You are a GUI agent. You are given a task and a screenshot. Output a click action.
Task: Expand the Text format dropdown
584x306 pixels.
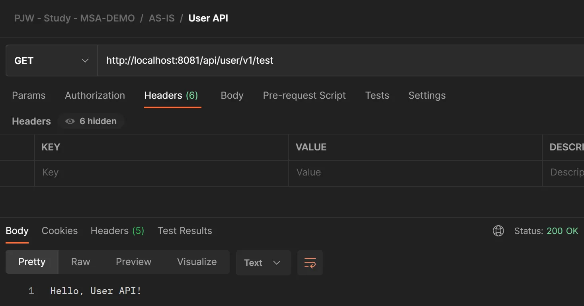point(263,263)
